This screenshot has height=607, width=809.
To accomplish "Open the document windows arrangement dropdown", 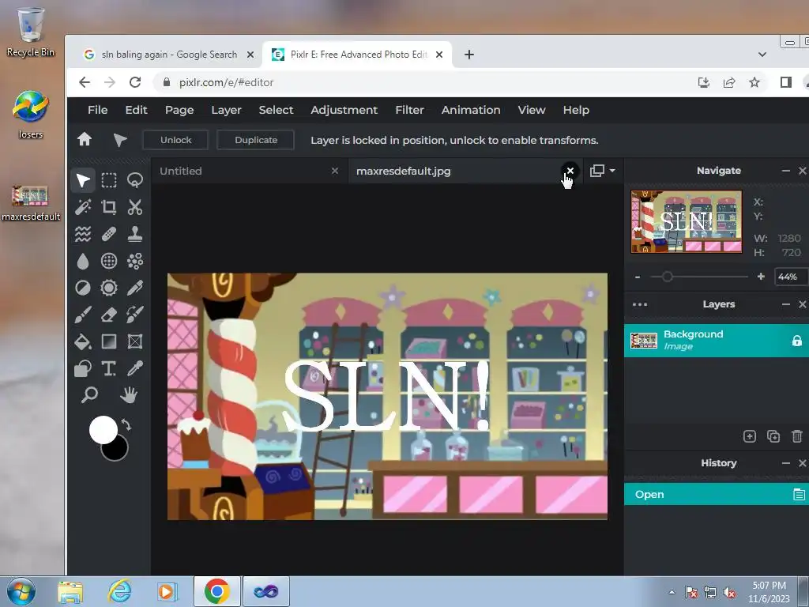I will pos(602,171).
